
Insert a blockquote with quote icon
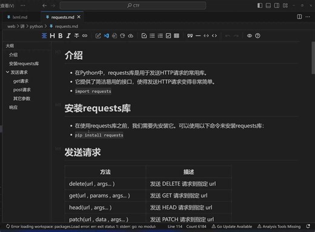190,36
